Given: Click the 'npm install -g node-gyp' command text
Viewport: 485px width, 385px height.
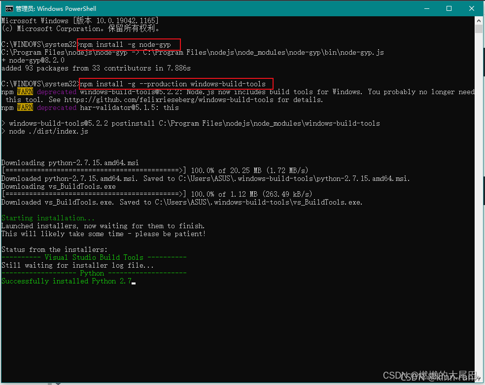Looking at the screenshot, I should (125, 44).
